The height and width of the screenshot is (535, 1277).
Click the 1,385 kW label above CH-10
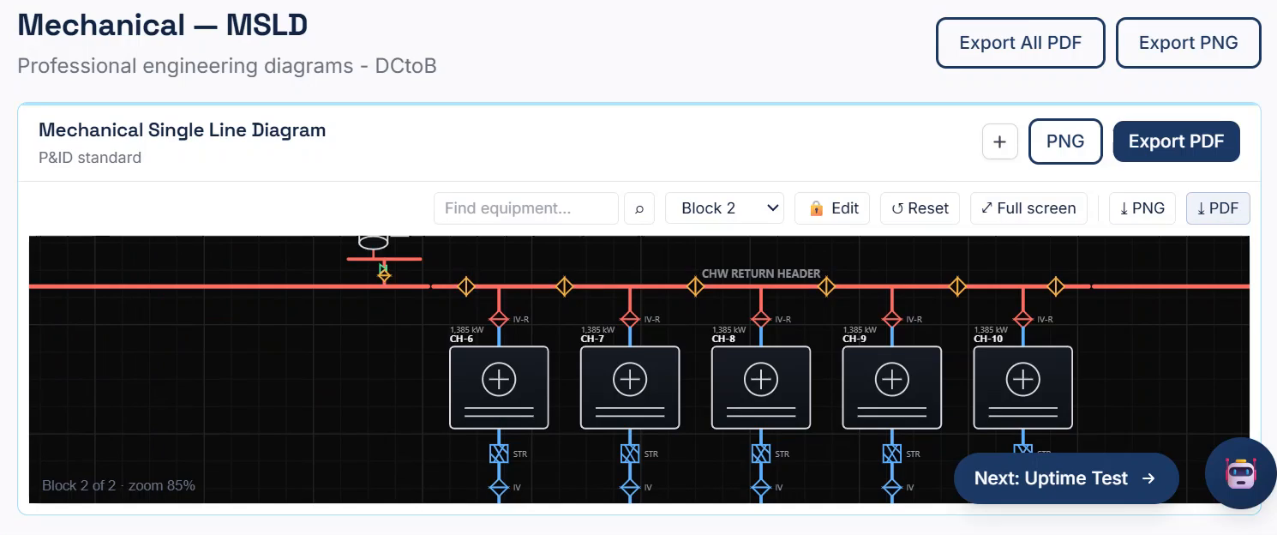pyautogui.click(x=991, y=329)
